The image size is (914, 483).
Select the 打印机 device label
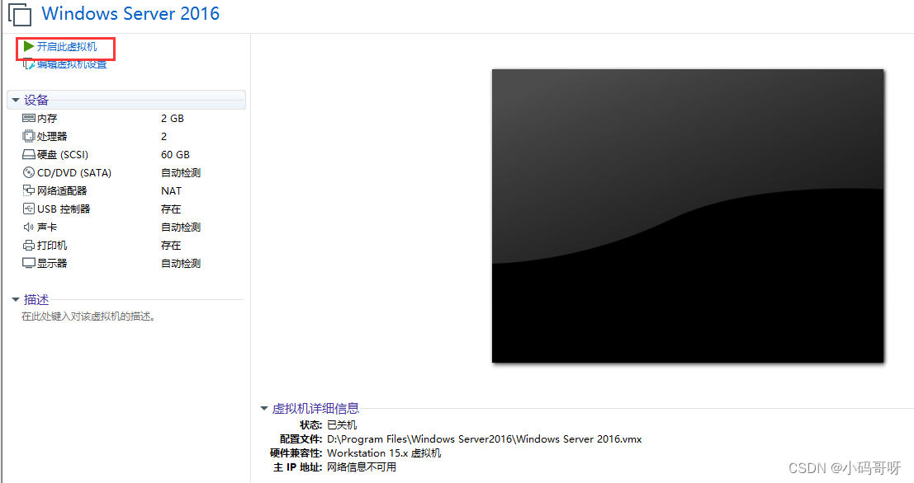[52, 246]
